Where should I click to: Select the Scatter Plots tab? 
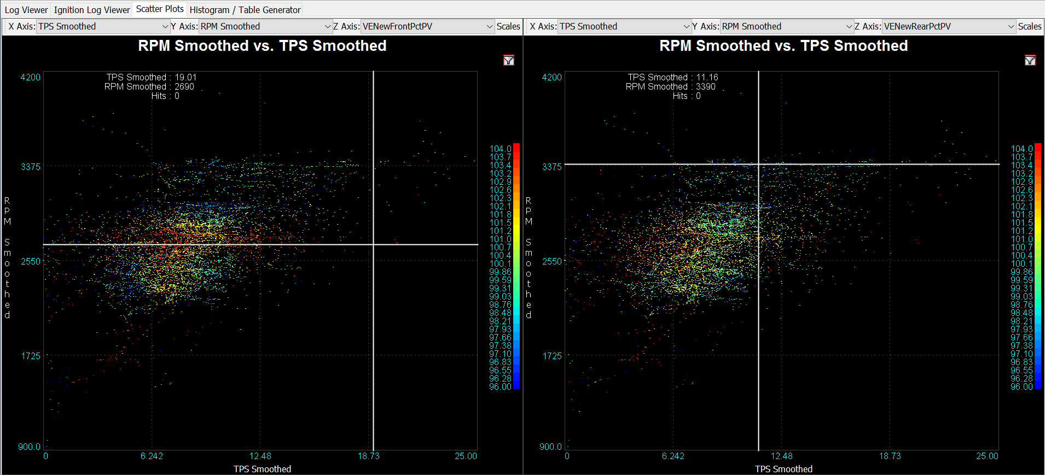160,9
